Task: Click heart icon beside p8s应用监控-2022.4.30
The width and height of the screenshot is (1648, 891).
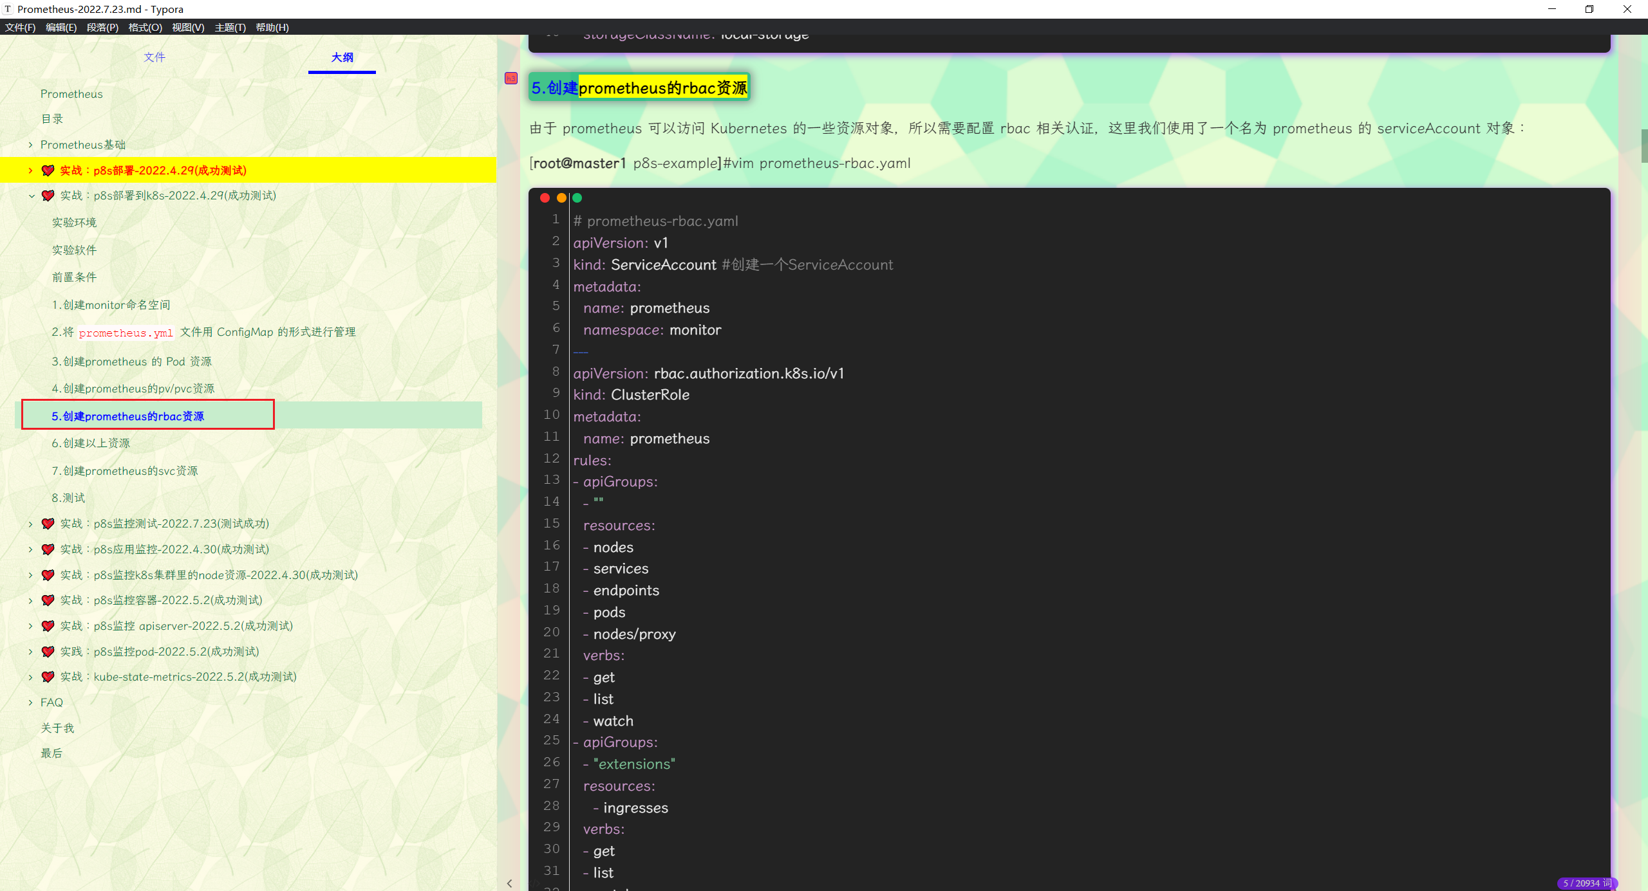Action: point(48,549)
